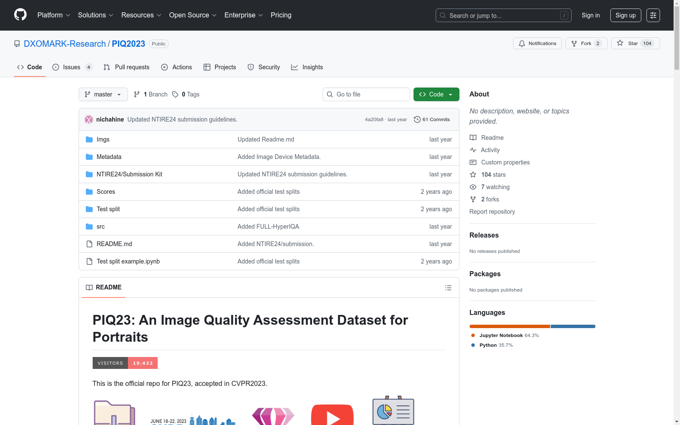Click the nichahine avatar icon
Screen dimensions: 680x425
click(x=89, y=119)
